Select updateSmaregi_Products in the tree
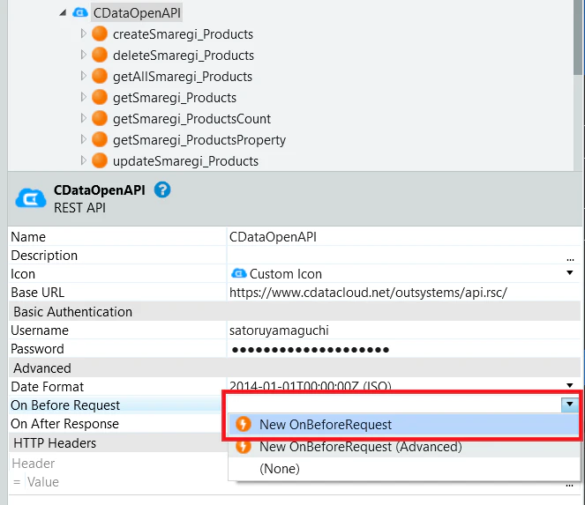 [x=185, y=161]
